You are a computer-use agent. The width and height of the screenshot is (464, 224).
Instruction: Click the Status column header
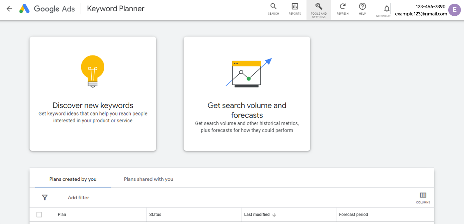[x=155, y=214]
